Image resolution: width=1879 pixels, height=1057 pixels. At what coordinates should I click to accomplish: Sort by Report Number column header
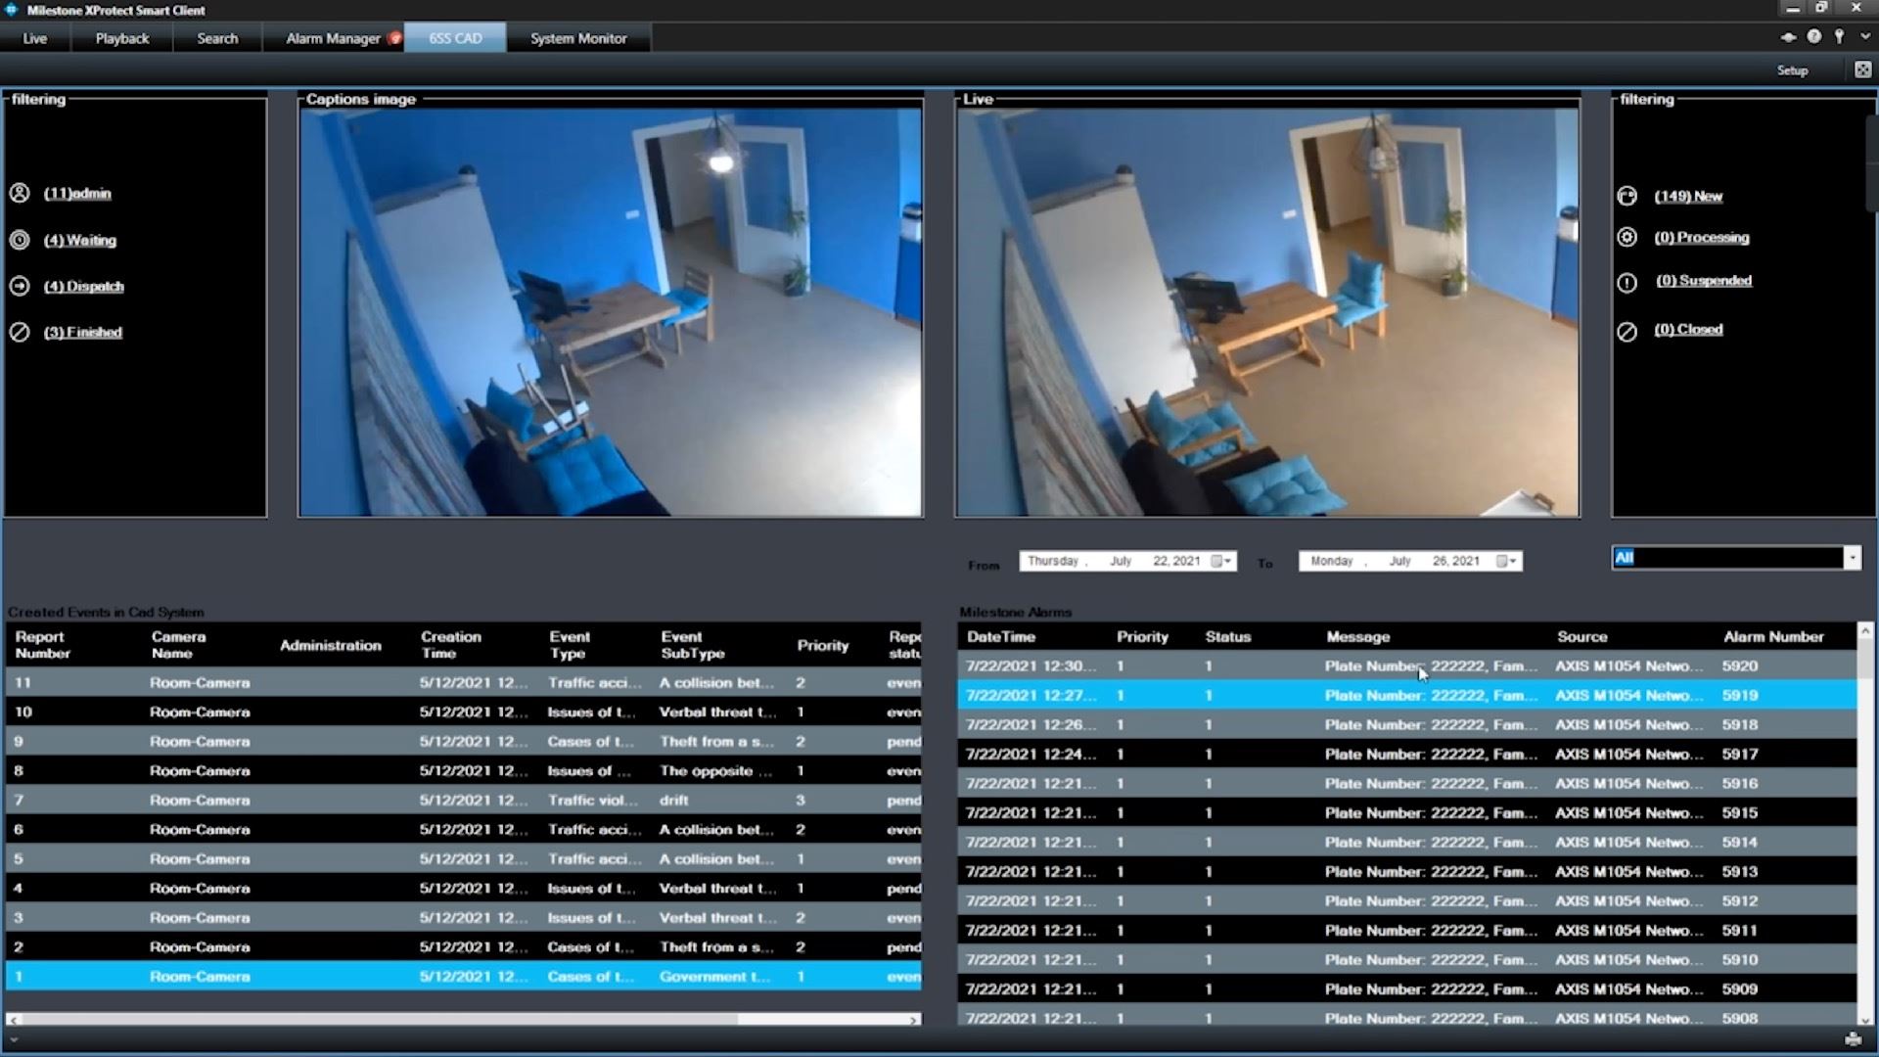43,645
